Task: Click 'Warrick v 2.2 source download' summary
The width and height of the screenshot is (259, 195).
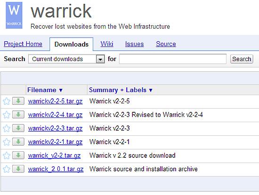Action: [x=132, y=155]
